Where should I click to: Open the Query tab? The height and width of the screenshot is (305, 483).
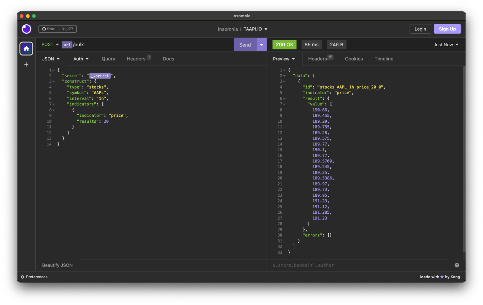point(108,59)
